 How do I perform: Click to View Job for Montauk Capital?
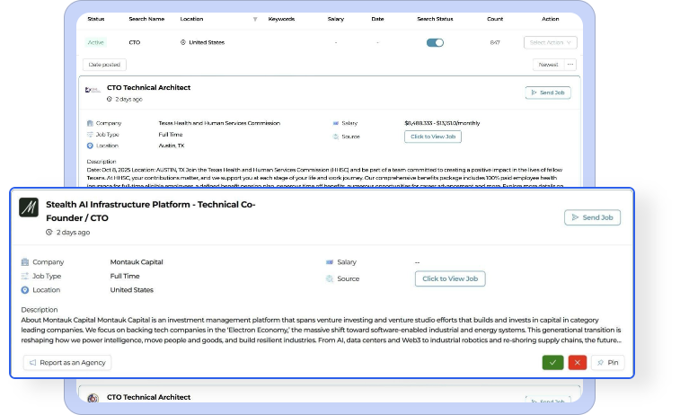pyautogui.click(x=450, y=278)
